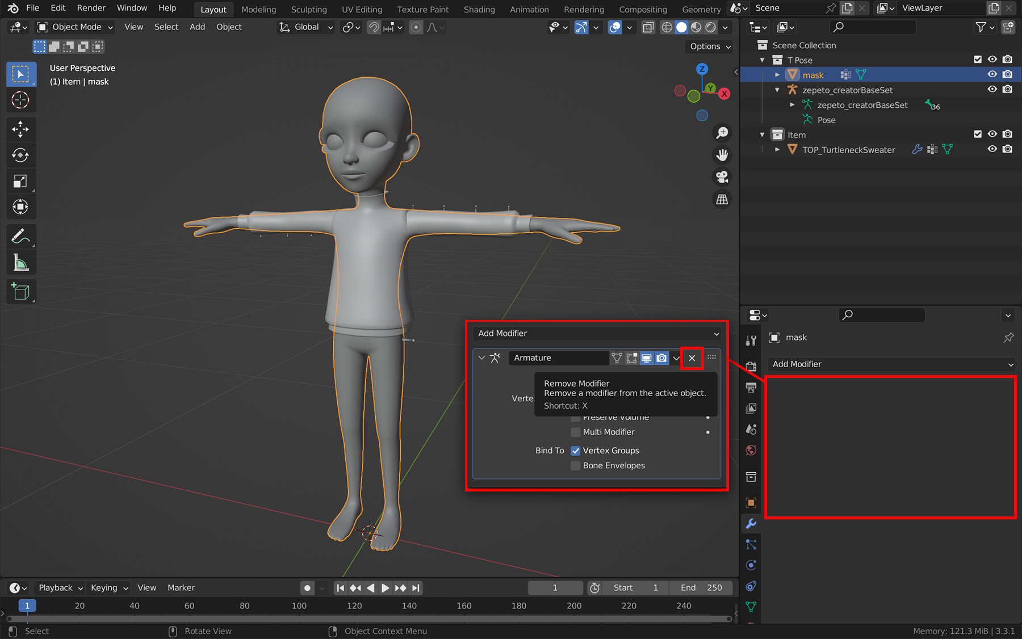Open the Object Mode dropdown

click(x=76, y=27)
